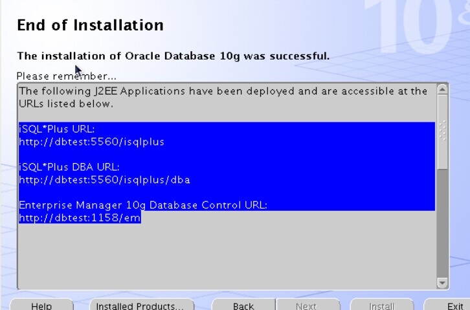
Task: Click the 'iSQL*Plus DBA URL:' label line
Action: 69,167
